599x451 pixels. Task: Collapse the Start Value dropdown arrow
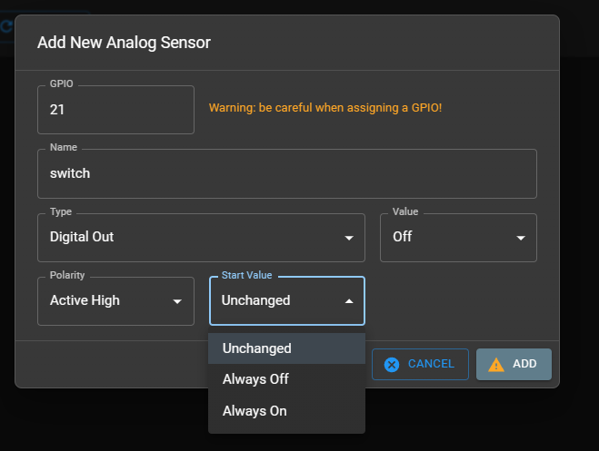[x=349, y=301]
